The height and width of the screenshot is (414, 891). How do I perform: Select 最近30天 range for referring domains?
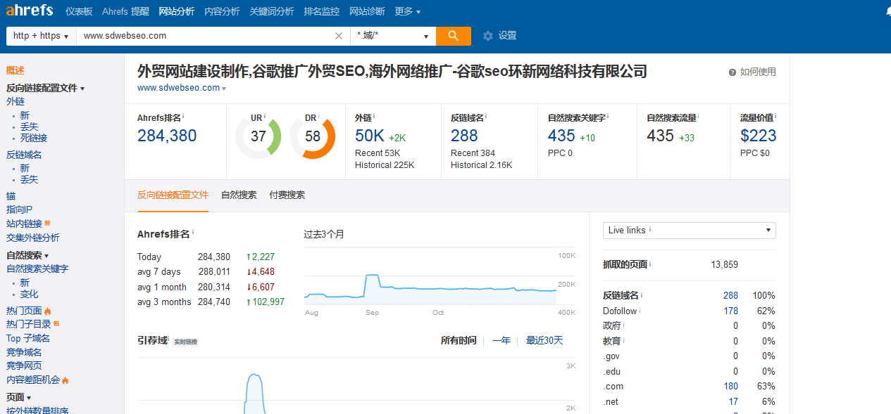(544, 340)
